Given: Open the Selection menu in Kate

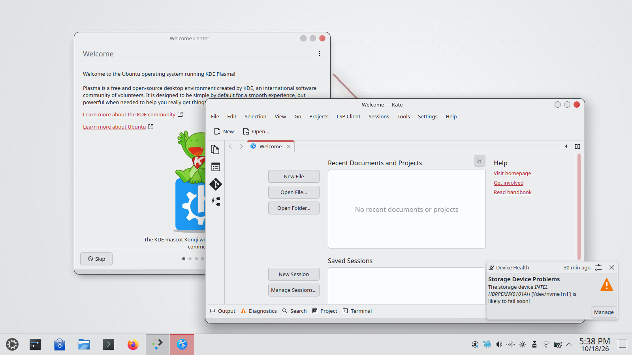Looking at the screenshot, I should [x=255, y=116].
